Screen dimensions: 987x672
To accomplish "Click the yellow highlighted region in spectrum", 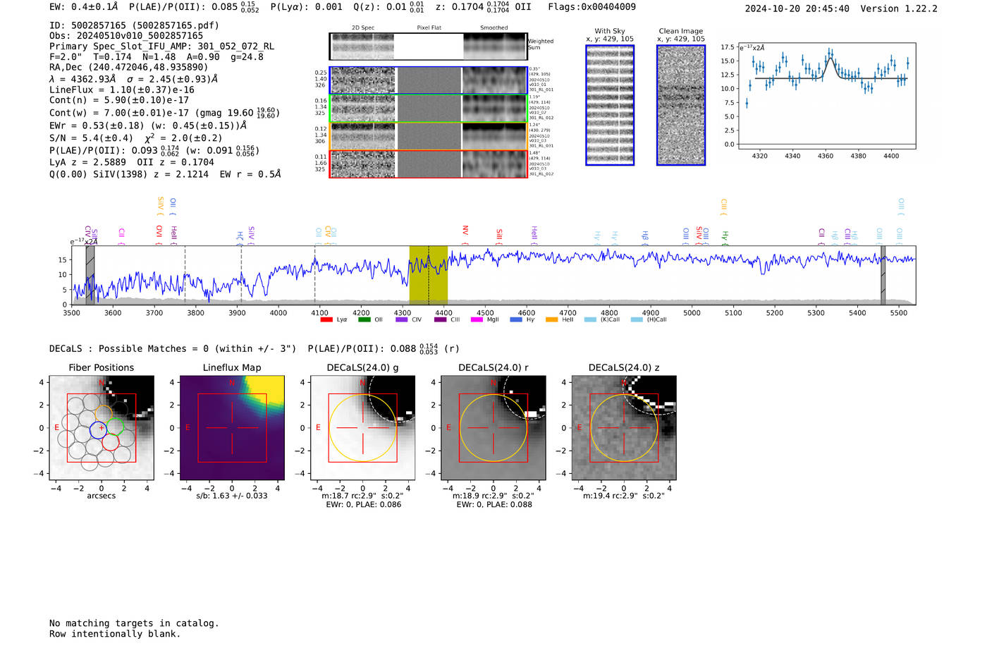I will [x=429, y=275].
